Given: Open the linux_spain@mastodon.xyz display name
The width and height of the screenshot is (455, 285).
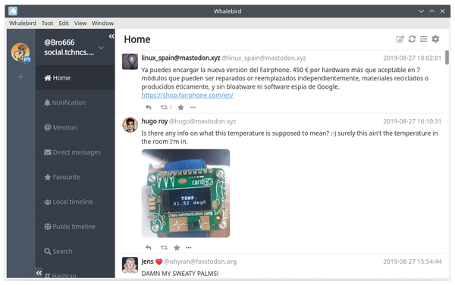Looking at the screenshot, I should pyautogui.click(x=180, y=58).
